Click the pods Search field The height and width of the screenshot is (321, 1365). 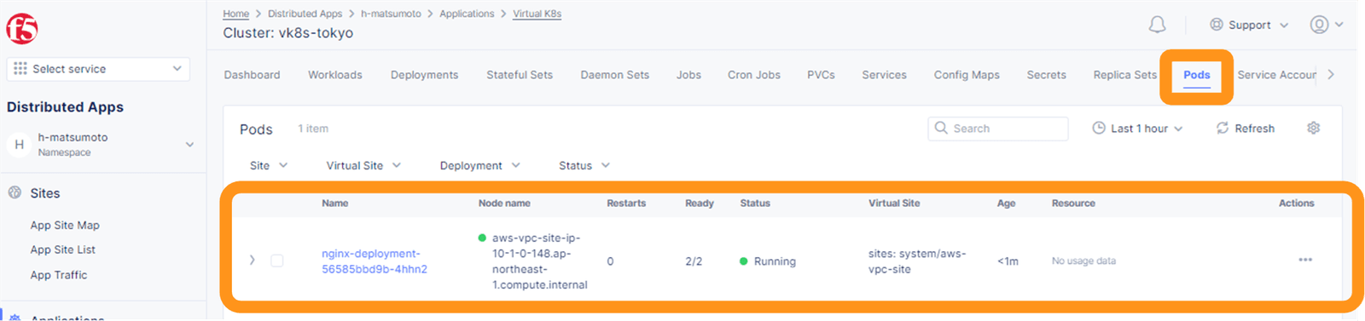[x=998, y=129]
